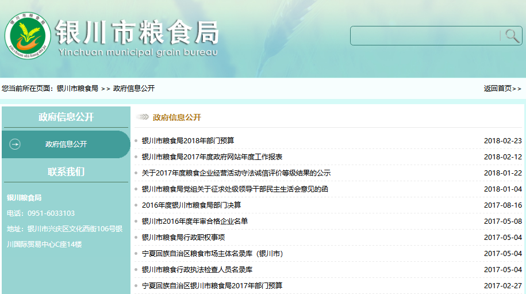Image resolution: width=526 pixels, height=294 pixels.
Task: Click inside the search input box
Action: [x=425, y=36]
